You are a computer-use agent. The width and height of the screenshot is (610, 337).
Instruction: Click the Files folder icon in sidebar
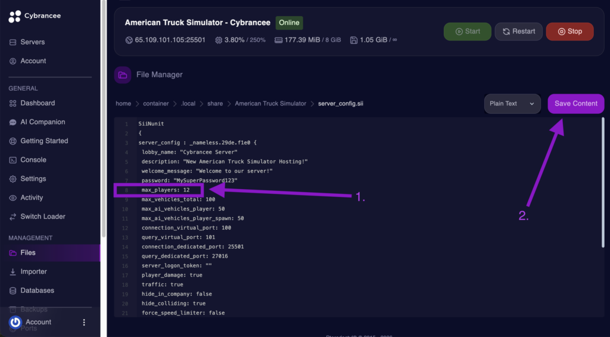tap(13, 253)
